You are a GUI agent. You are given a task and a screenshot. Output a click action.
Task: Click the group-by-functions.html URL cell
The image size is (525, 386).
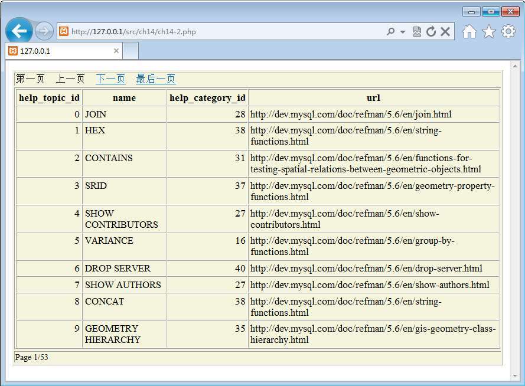coord(374,247)
